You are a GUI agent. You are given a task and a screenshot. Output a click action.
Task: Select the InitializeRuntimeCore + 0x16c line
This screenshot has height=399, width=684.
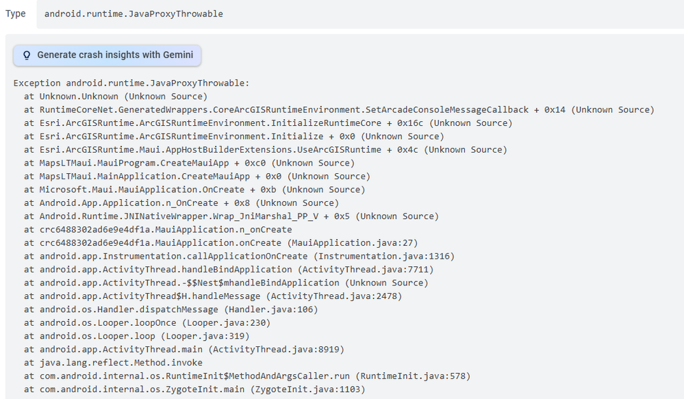268,123
